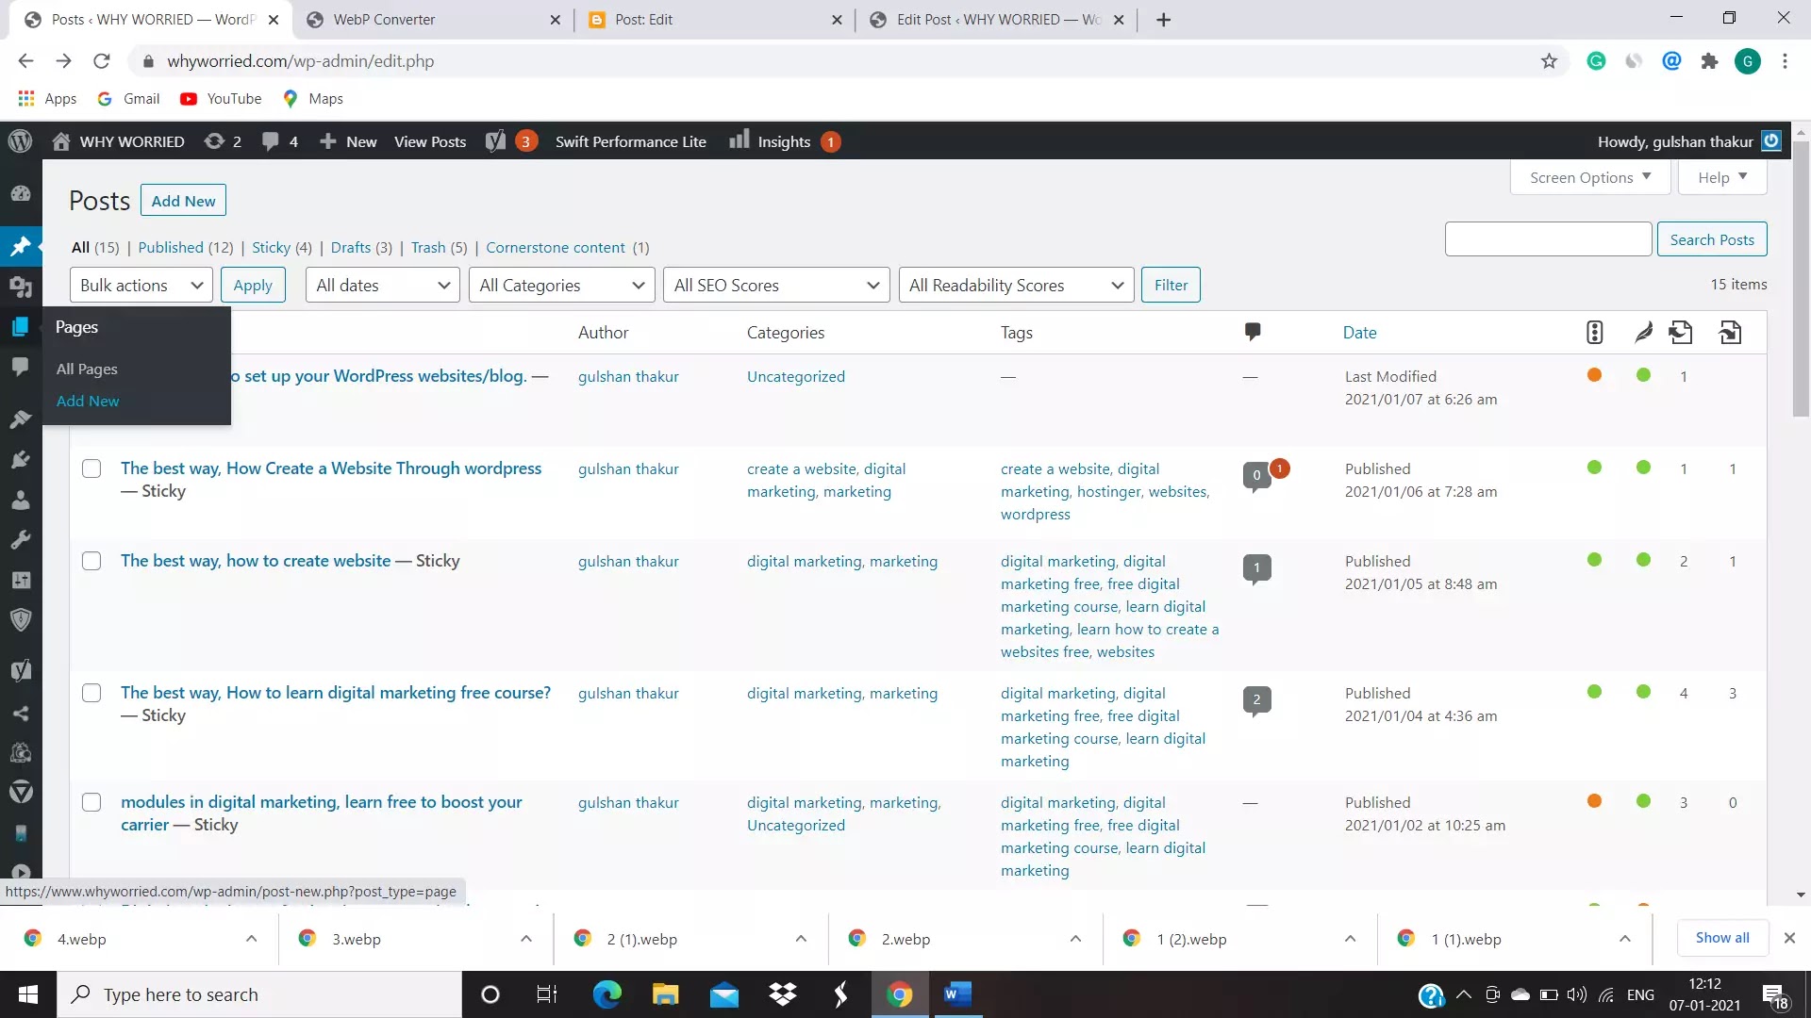The image size is (1811, 1018).
Task: Open Trash (5) filter link
Action: [x=439, y=247]
